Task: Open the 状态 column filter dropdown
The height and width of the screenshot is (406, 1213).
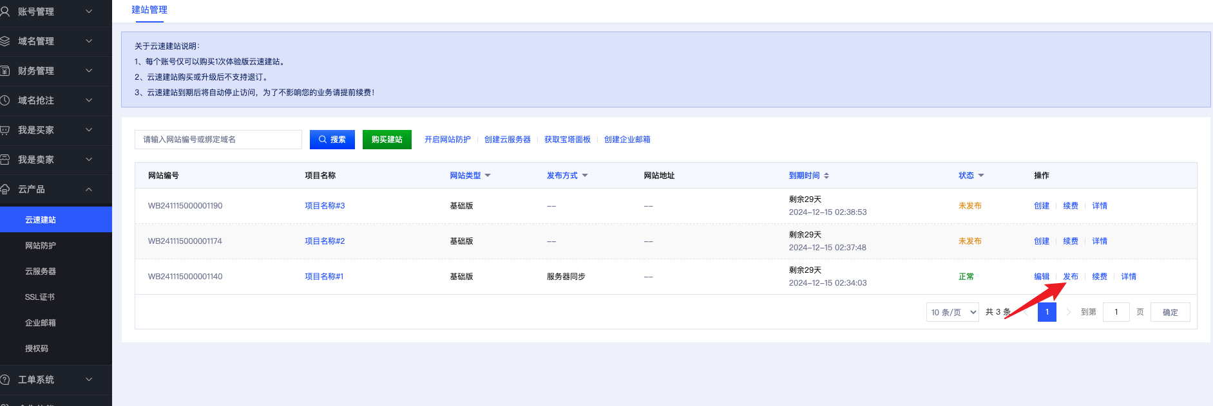Action: coord(981,176)
